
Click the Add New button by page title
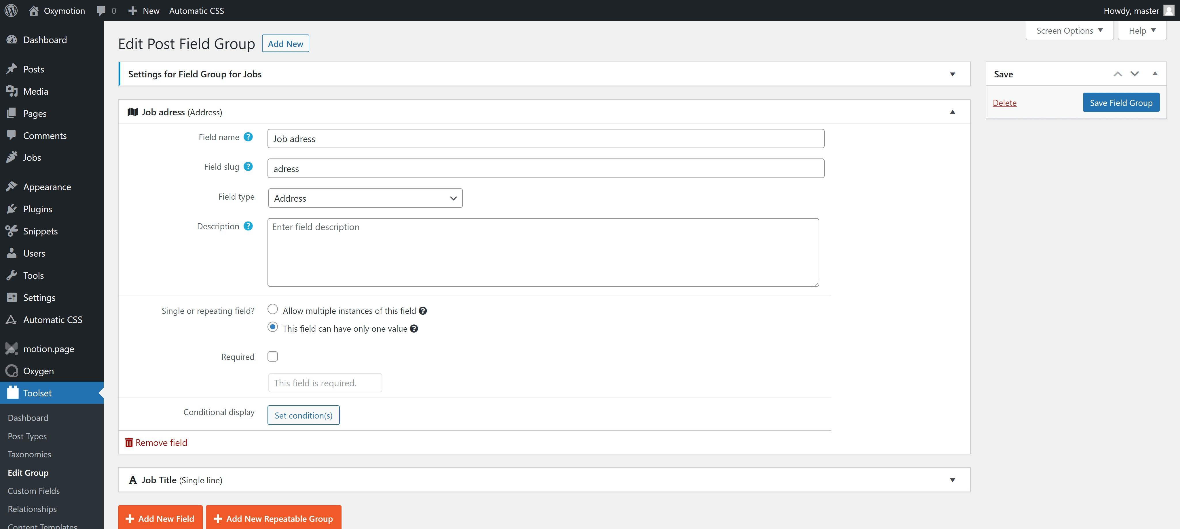[x=285, y=43]
